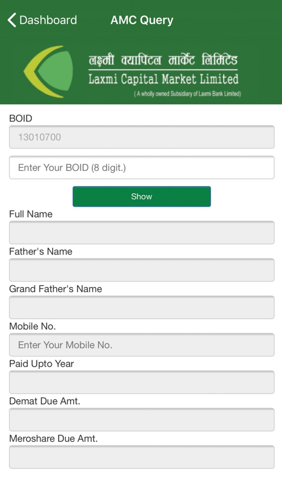Select the Grand Father's Name field
The image size is (282, 502).
pyautogui.click(x=142, y=307)
